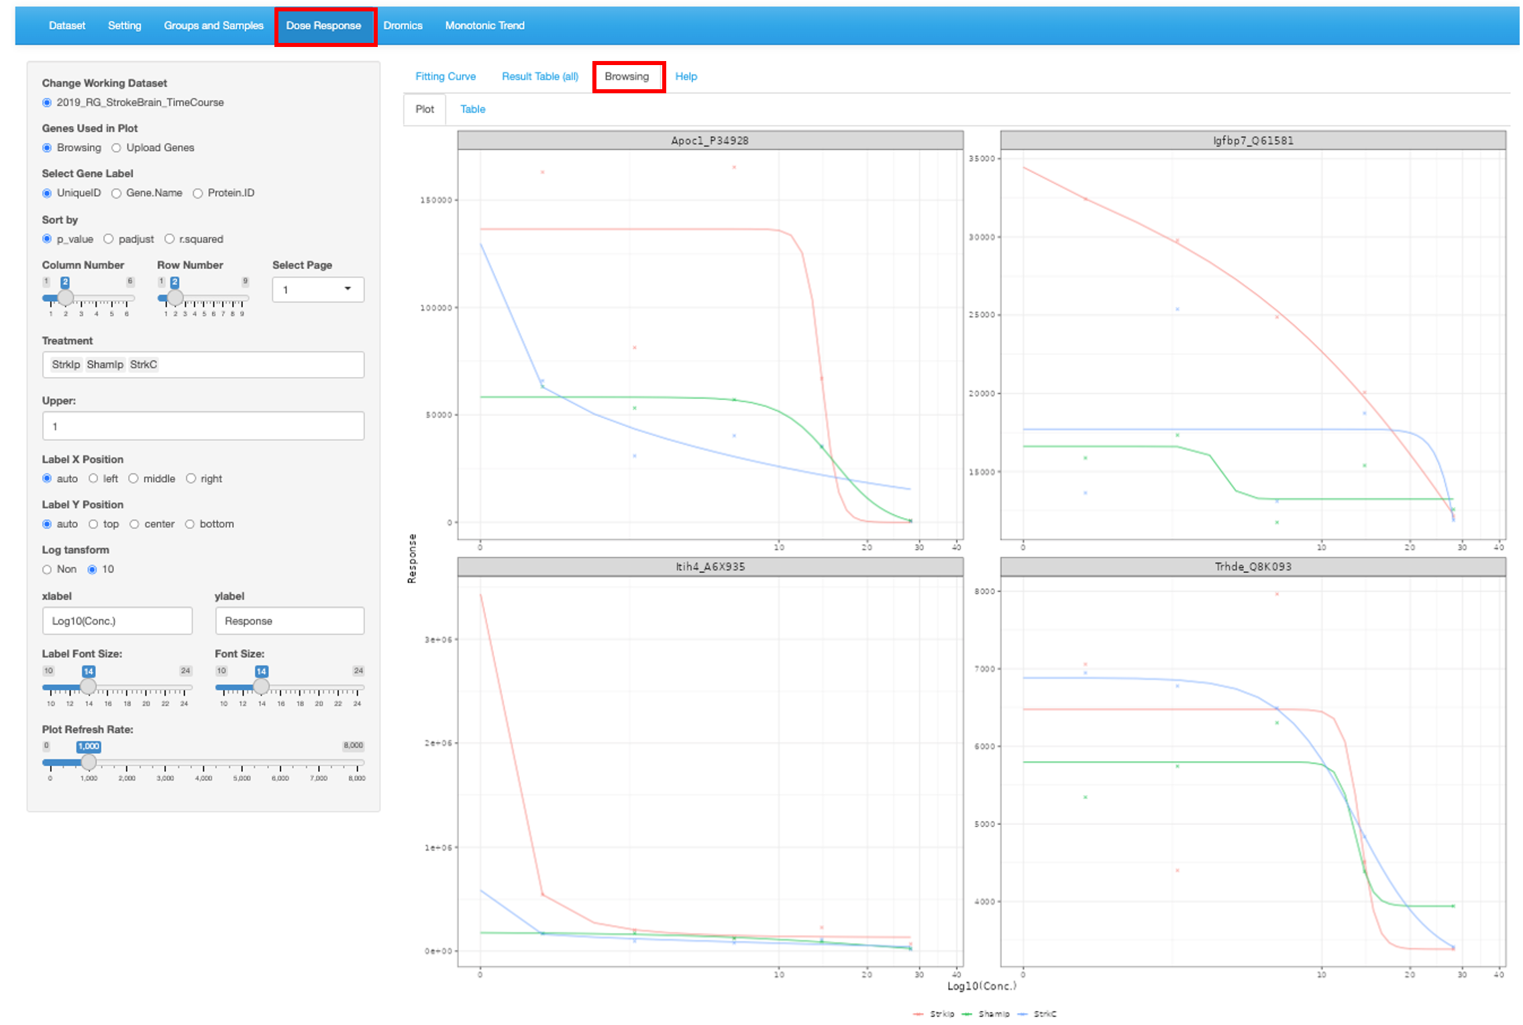Click the Treatment selection field

(x=203, y=364)
